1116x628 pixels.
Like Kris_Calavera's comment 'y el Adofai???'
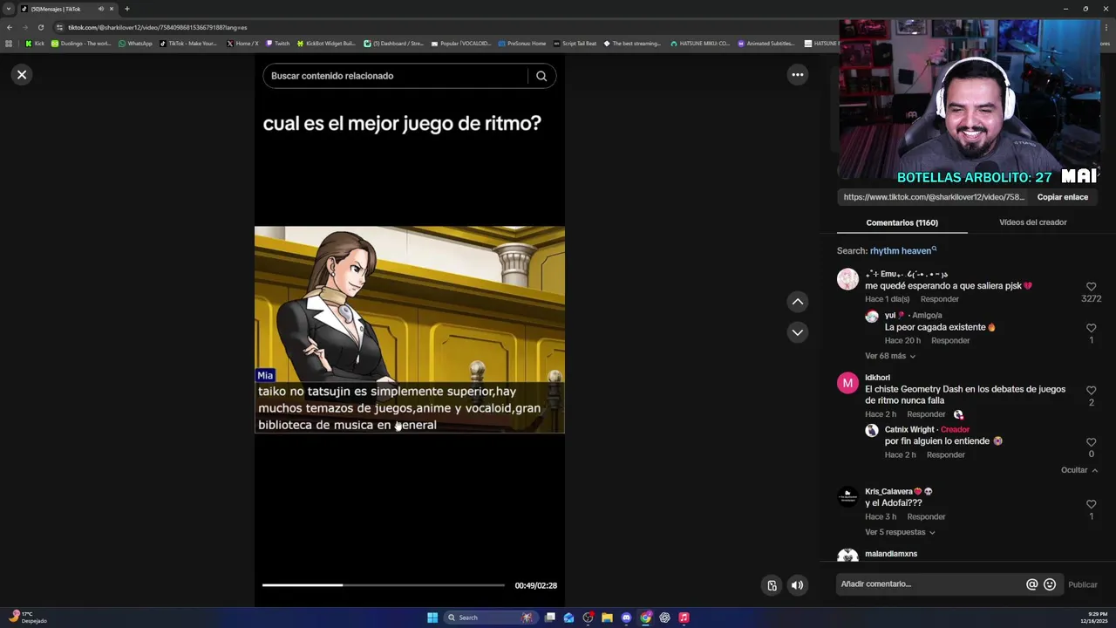1091,504
